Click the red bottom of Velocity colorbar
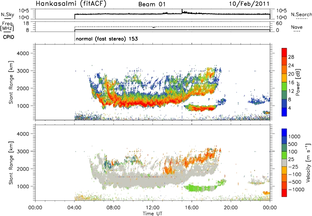Image resolution: width=312 pixels, height=216 pixels. pos(284,193)
